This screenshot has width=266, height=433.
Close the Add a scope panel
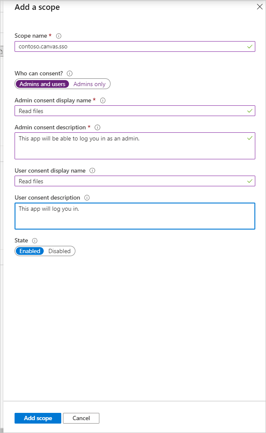click(259, 7)
